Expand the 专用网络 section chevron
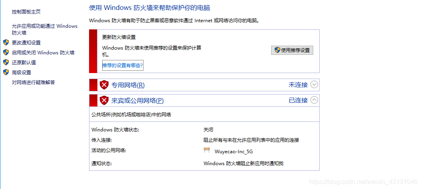Screen dimensions: 421x189 tap(314, 85)
